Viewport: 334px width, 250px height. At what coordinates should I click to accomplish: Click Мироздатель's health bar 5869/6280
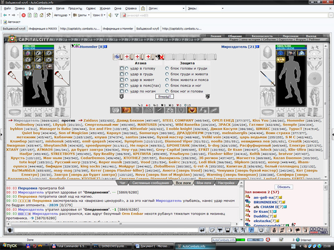(x=291, y=46)
